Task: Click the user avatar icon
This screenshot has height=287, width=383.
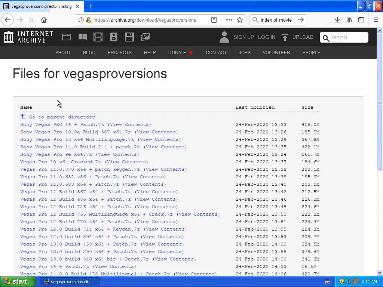Action: [x=224, y=37]
